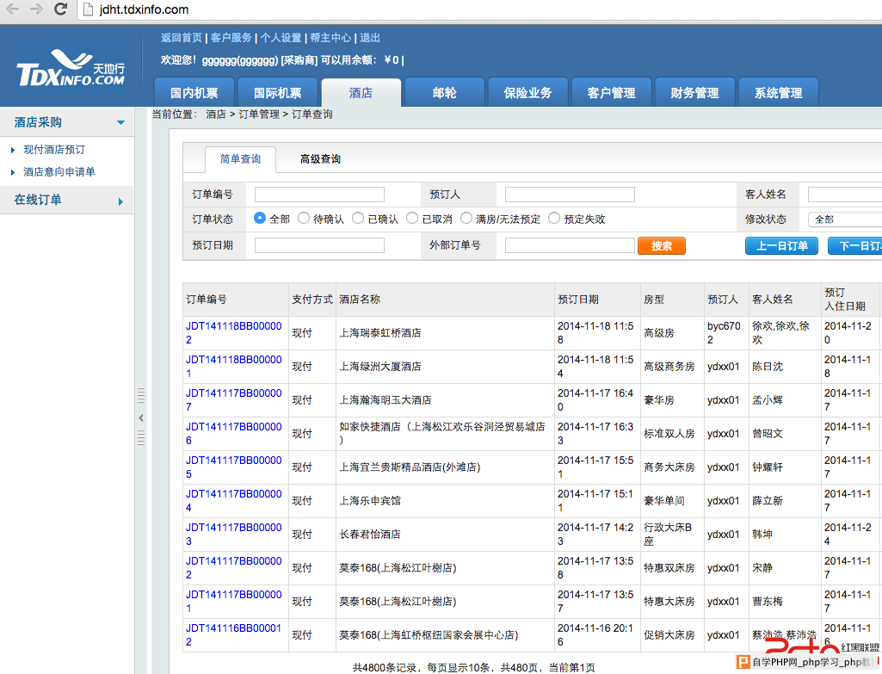This screenshot has width=882, height=674.
Task: Open order JDT141117BB000004
Action: click(x=233, y=501)
